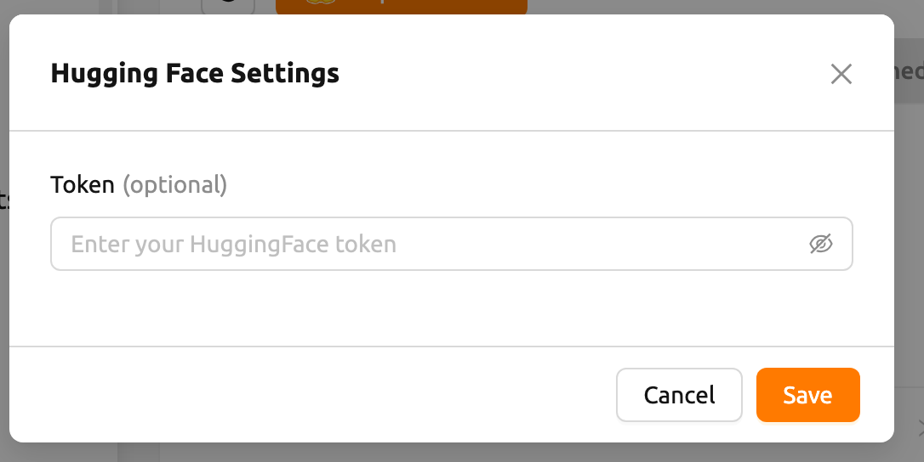This screenshot has height=462, width=924.
Task: Cancel the Hugging Face settings changes
Action: tap(679, 395)
